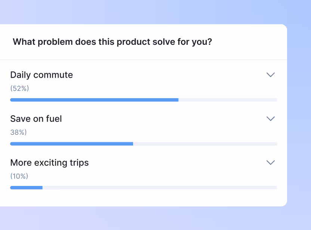Click the divider line under the question heading

(x=142, y=60)
